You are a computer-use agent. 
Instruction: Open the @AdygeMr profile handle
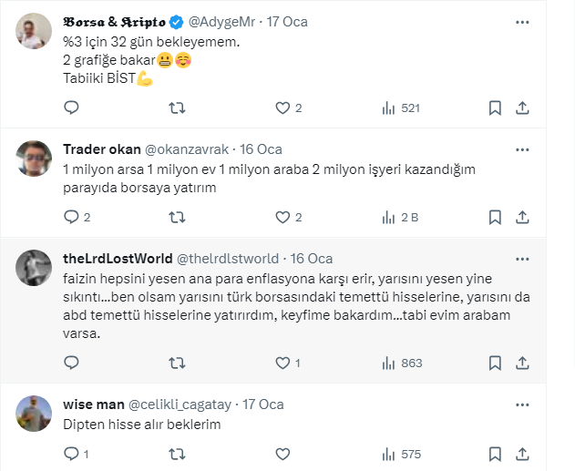point(225,21)
